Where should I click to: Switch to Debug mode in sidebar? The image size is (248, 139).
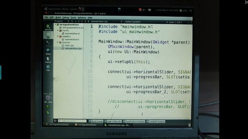click(x=48, y=51)
